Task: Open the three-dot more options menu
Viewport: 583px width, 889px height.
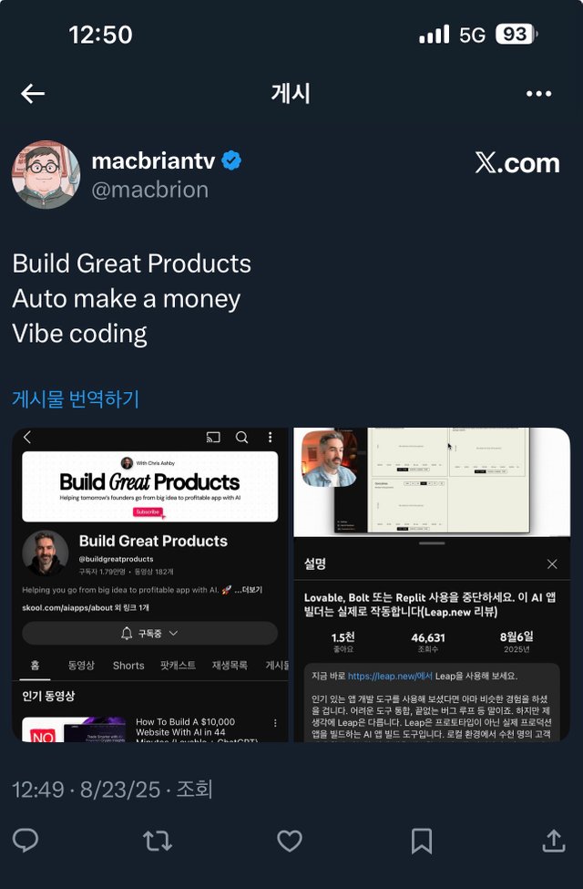Action: tap(538, 94)
